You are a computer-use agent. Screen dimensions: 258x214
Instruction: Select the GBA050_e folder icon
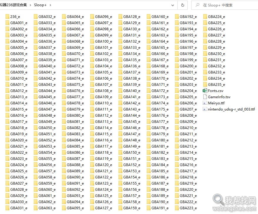[36, 128]
